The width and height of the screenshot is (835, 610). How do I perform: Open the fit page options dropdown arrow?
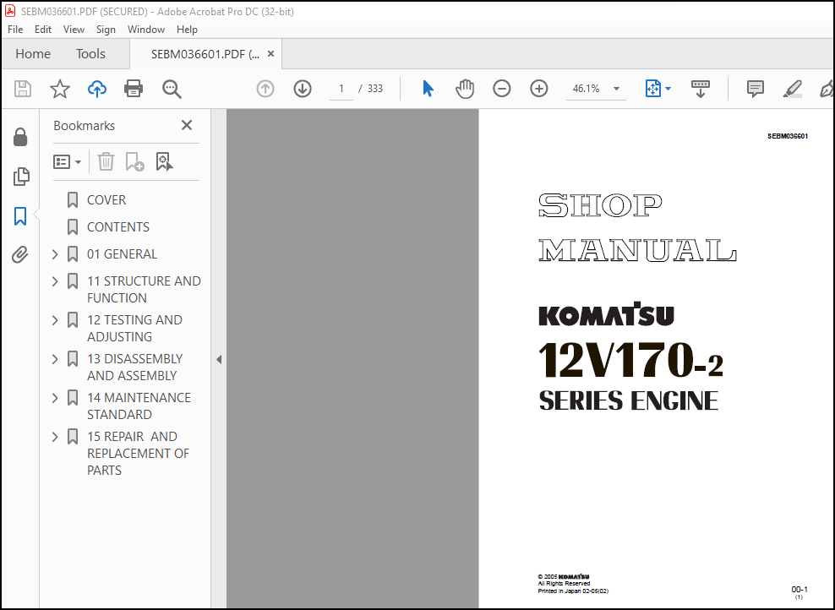(x=668, y=89)
